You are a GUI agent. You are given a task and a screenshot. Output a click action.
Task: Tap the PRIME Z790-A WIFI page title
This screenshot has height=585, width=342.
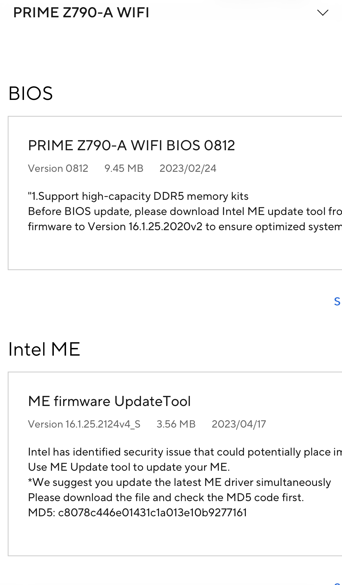[x=81, y=13]
